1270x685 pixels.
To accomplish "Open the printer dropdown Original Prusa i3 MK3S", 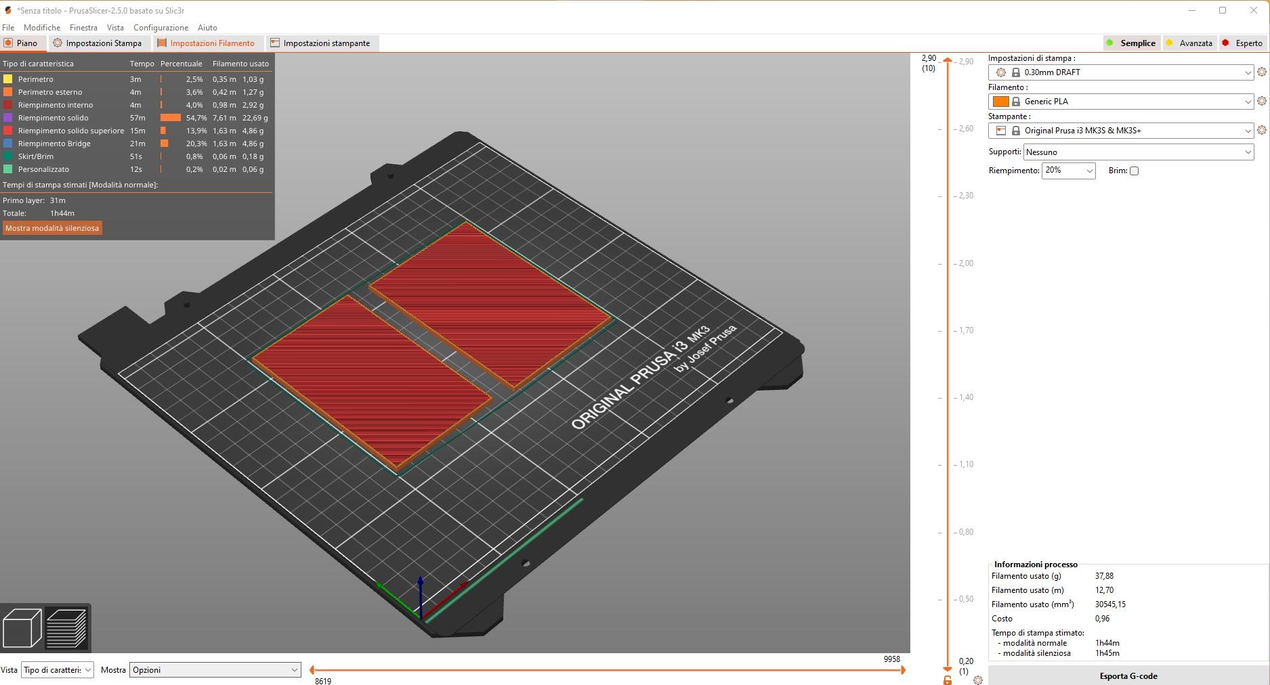I will [1121, 131].
